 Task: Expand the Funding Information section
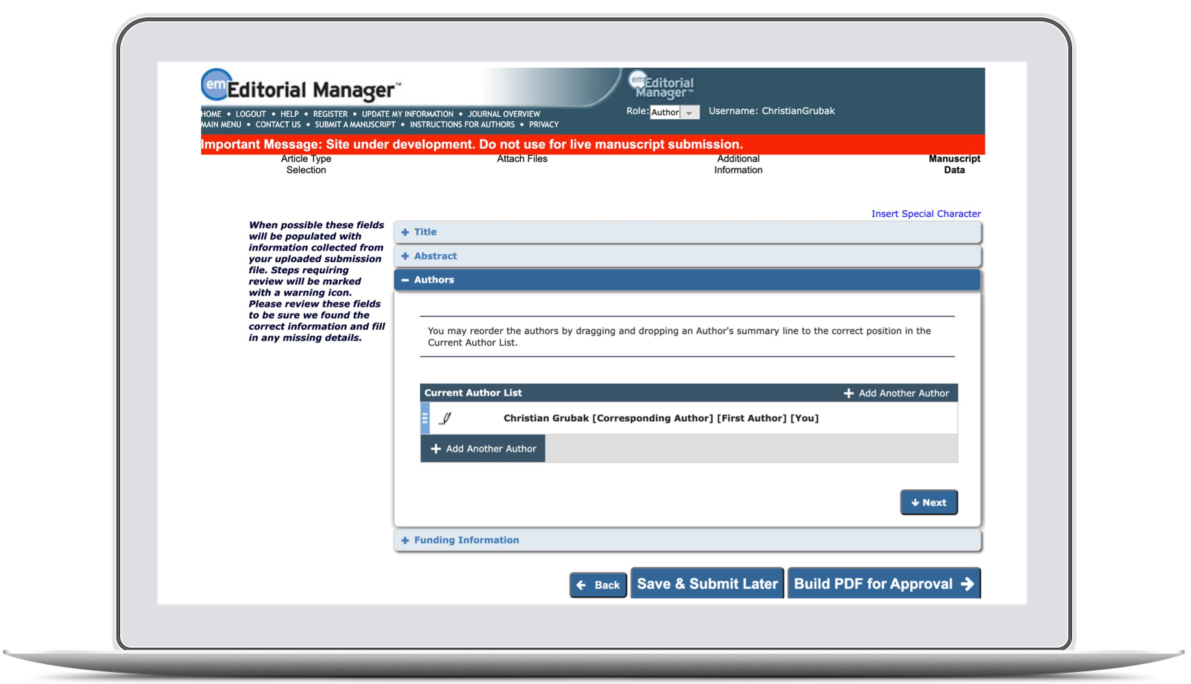(466, 541)
